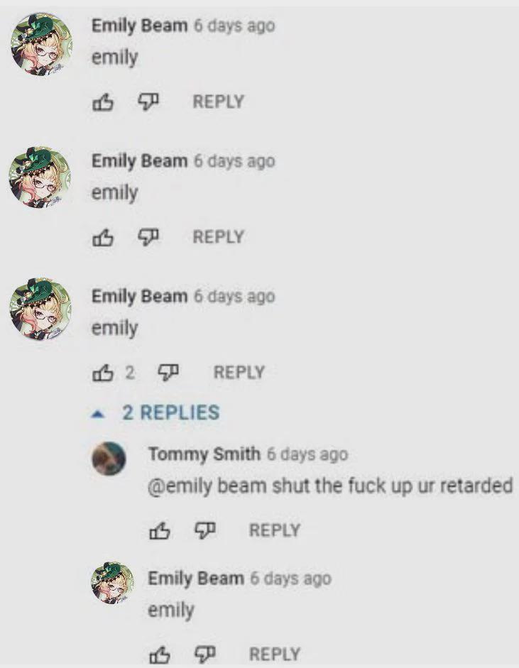This screenshot has height=668, width=519.
Task: Like Emily Beam's last reply
Action: pos(160,655)
